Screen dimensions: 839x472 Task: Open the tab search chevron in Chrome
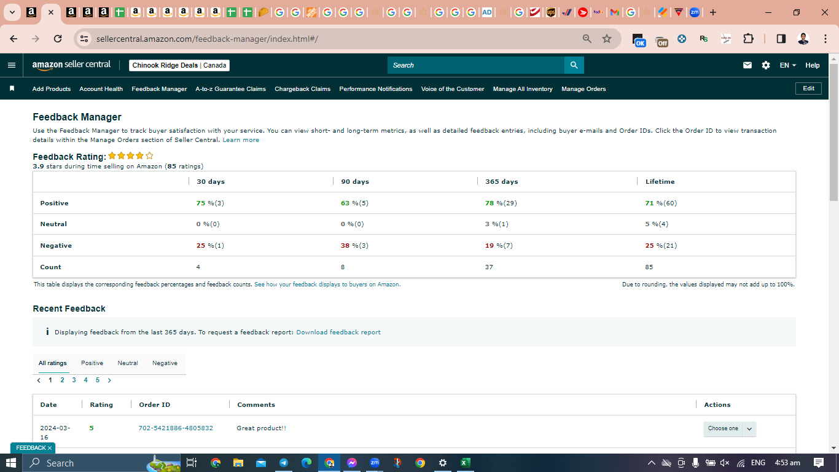12,12
